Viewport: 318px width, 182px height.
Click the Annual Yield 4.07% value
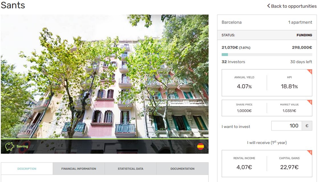point(244,86)
